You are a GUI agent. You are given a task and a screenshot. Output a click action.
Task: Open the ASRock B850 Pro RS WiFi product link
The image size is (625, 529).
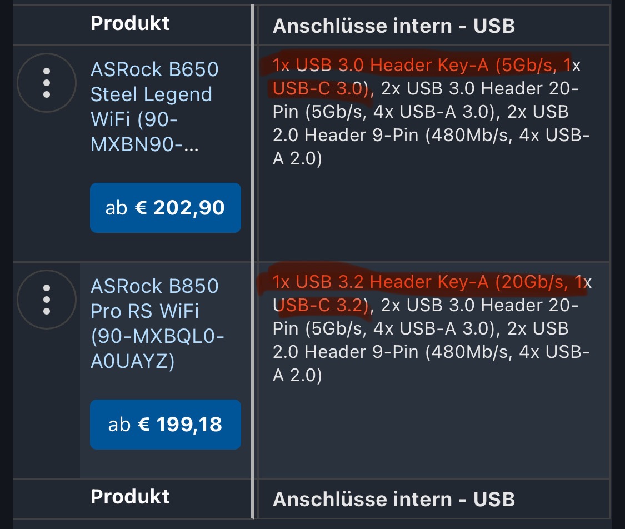point(157,323)
